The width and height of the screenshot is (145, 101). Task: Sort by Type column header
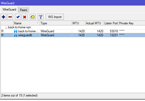(x=56, y=23)
